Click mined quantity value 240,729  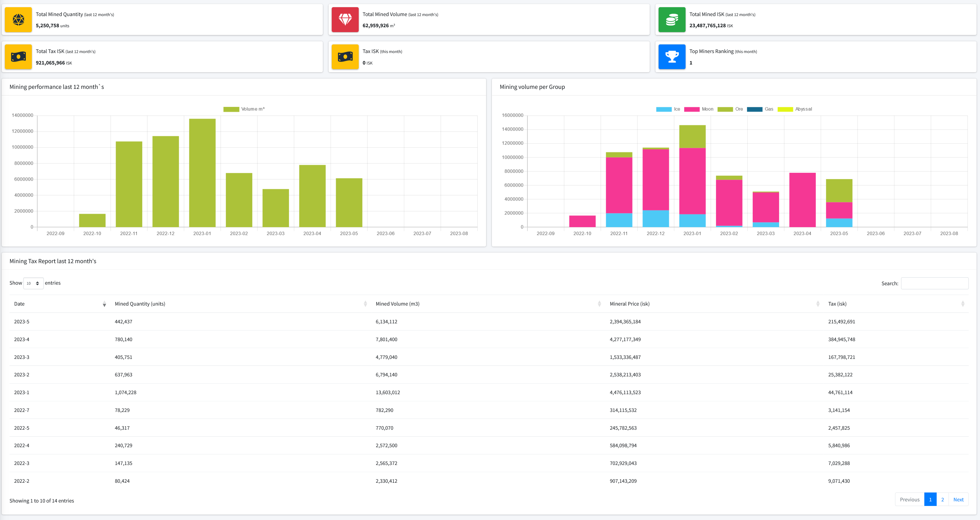click(124, 445)
